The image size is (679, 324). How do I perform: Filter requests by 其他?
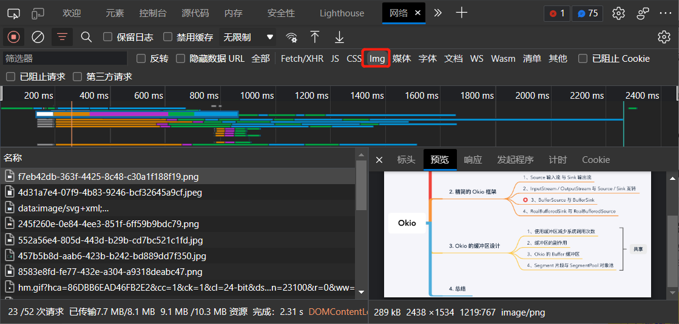point(558,58)
